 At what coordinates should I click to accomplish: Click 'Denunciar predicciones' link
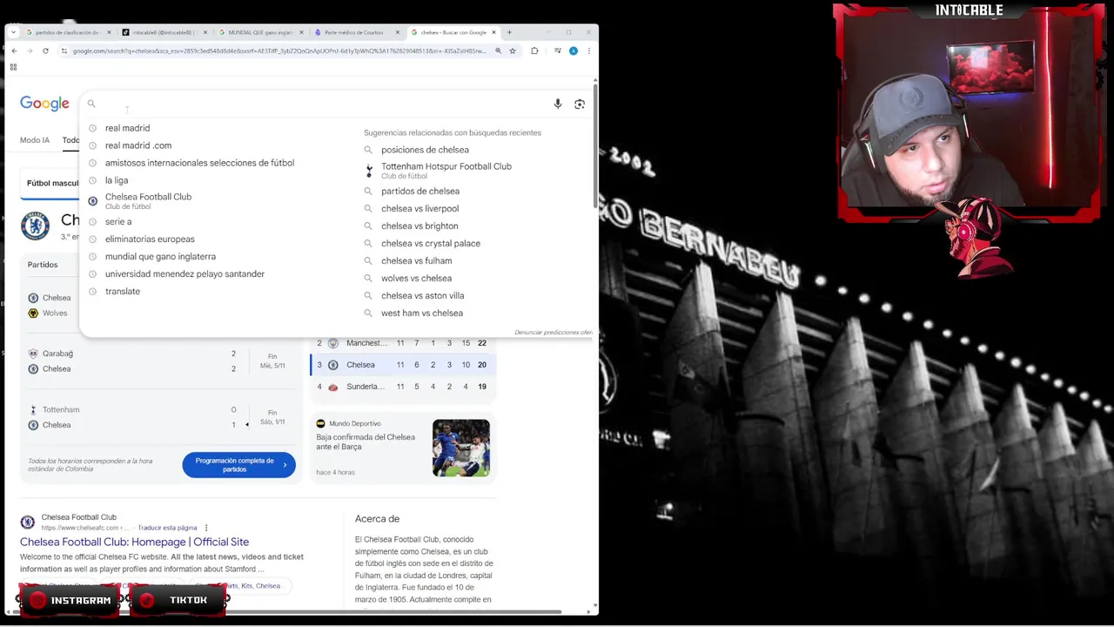[554, 333]
